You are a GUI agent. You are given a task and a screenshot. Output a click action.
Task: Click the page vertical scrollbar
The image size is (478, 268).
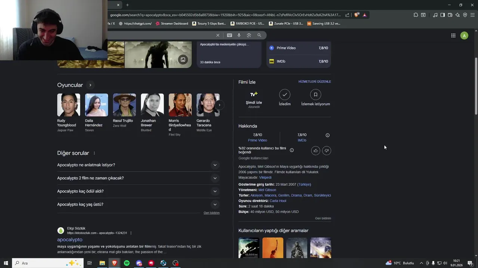click(476, 86)
